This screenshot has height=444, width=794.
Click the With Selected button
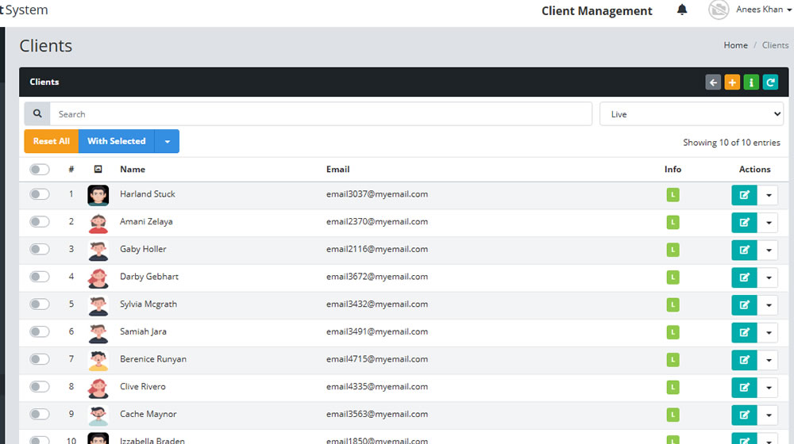(x=117, y=142)
